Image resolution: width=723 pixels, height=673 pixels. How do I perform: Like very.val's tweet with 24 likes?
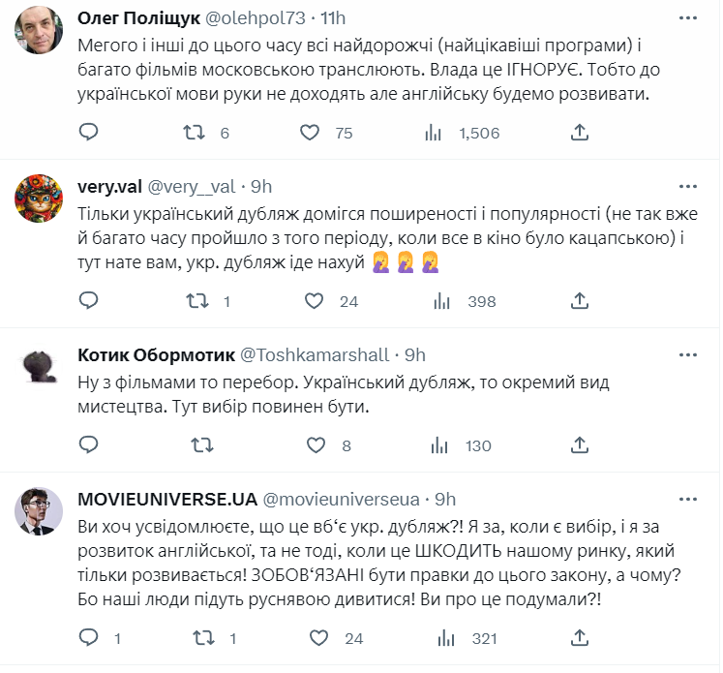click(x=314, y=301)
